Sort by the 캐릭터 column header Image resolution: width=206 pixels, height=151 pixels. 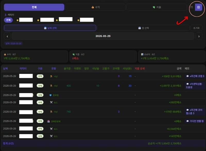pos(23,68)
